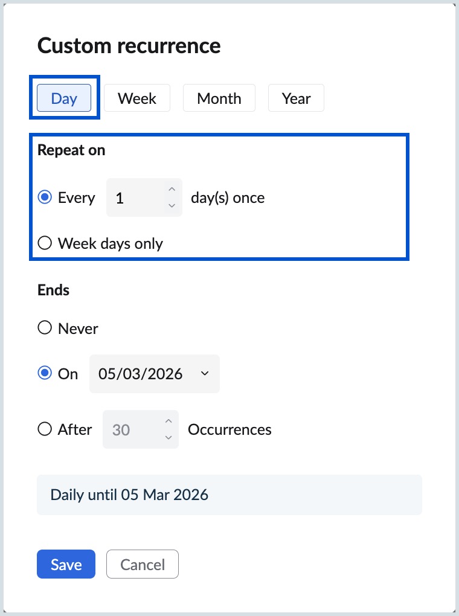Select After occurrences ending option

[x=44, y=429]
